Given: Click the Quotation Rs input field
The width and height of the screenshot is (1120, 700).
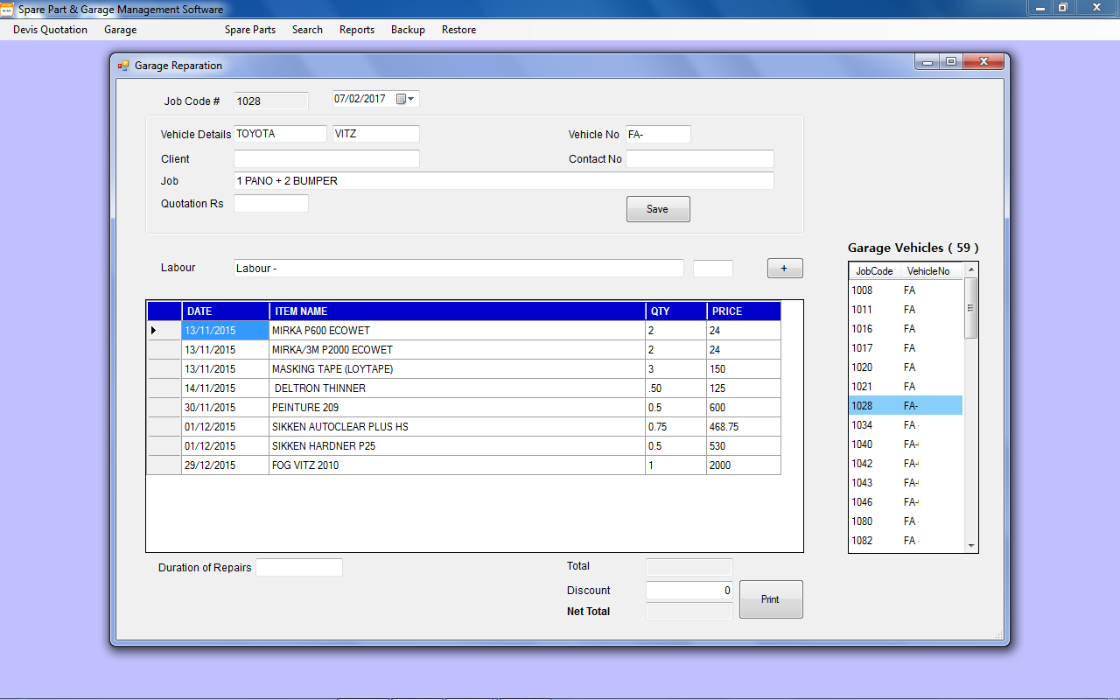Looking at the screenshot, I should [271, 203].
